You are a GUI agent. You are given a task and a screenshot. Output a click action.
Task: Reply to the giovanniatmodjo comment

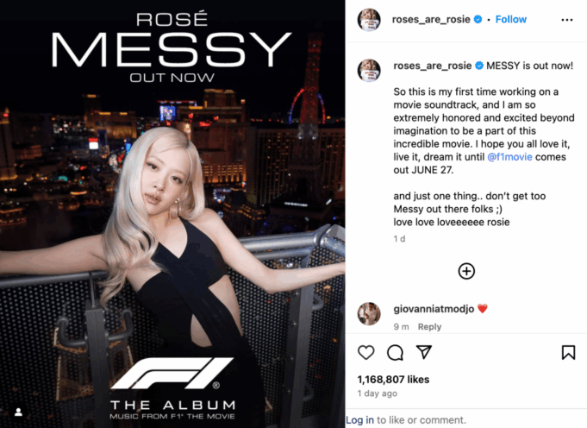[x=429, y=327]
